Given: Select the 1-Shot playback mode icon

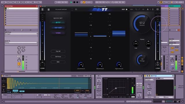Looking at the screenshot, I should click(3, 85).
